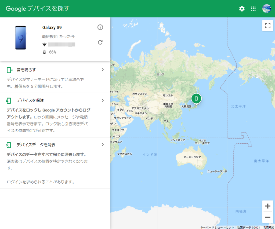Click the 中華人民共和国 map label
Image resolution: width=275 pixels, height=229 pixels.
(x=168, y=105)
